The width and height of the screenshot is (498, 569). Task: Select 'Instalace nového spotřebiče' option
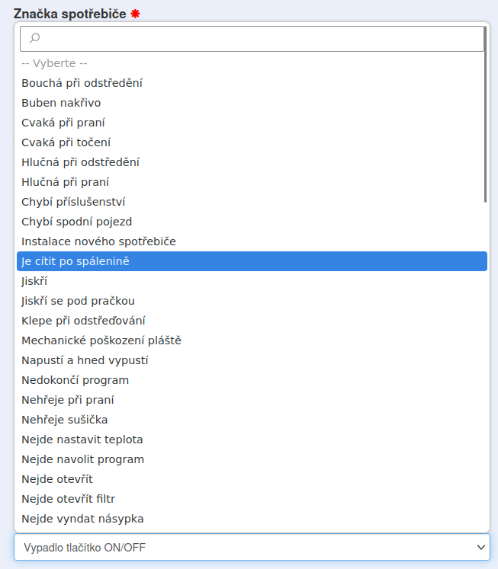(x=98, y=241)
